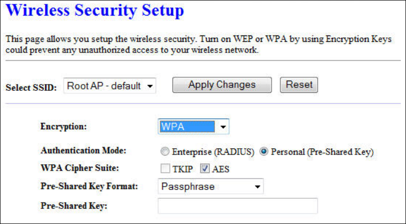This screenshot has height=224, width=406.
Task: Focus the Pre-Shared Key text field
Action: point(237,206)
